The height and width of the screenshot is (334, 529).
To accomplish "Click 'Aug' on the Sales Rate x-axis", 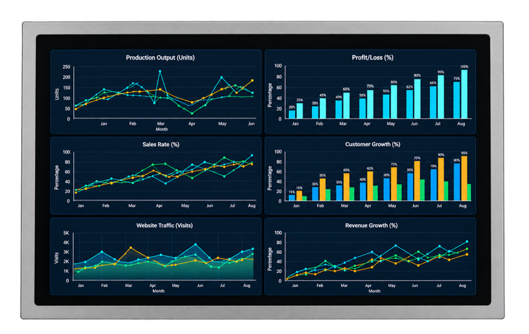I will coord(252,206).
